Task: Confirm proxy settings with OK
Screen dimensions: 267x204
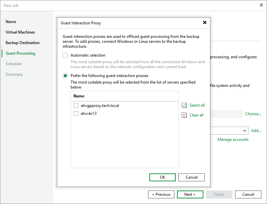Action: [x=162, y=177]
